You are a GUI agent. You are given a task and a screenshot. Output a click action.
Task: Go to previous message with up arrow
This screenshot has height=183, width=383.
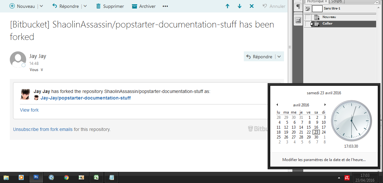[227, 6]
